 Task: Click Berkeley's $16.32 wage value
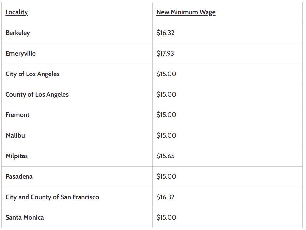[165, 33]
